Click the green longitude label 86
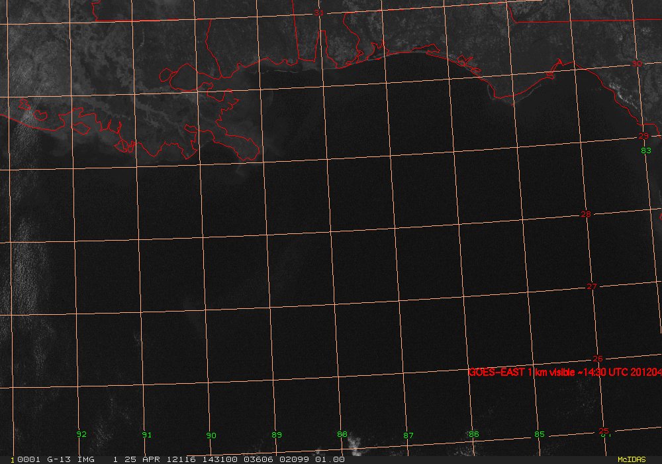662x464 pixels. click(x=474, y=434)
